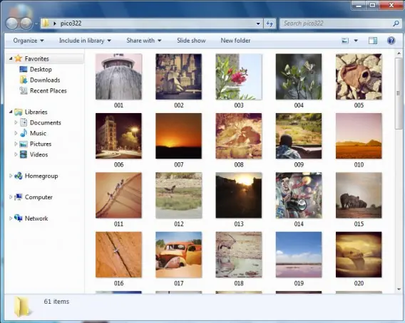
Task: Click the vertical scrollbar thumb
Action: click(x=399, y=93)
